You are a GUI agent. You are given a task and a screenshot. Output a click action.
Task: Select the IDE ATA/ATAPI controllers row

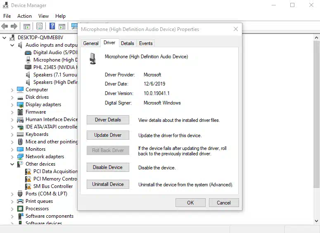coord(47,127)
